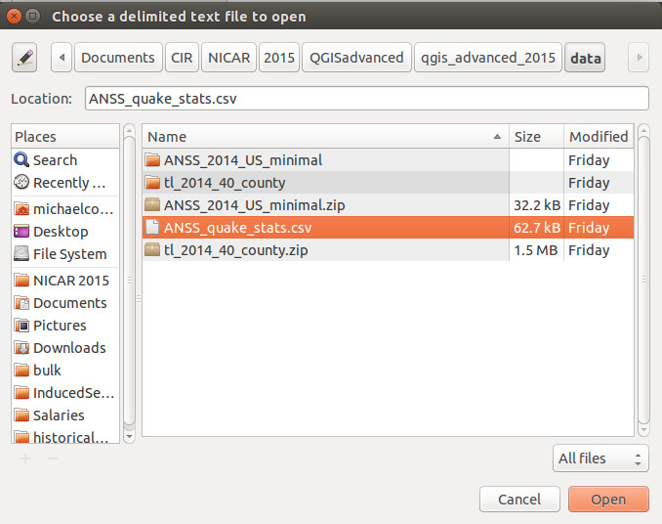Click the right arrow to show later path folders

tap(639, 58)
